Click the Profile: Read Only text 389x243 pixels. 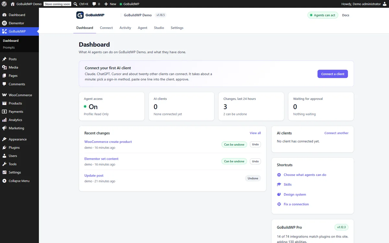(96, 114)
